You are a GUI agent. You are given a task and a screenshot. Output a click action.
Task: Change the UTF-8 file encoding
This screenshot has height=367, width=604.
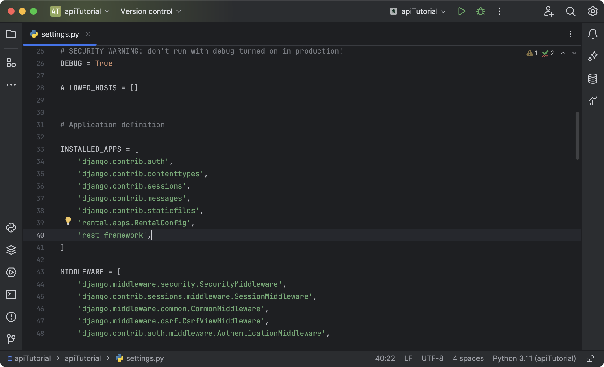(x=432, y=358)
